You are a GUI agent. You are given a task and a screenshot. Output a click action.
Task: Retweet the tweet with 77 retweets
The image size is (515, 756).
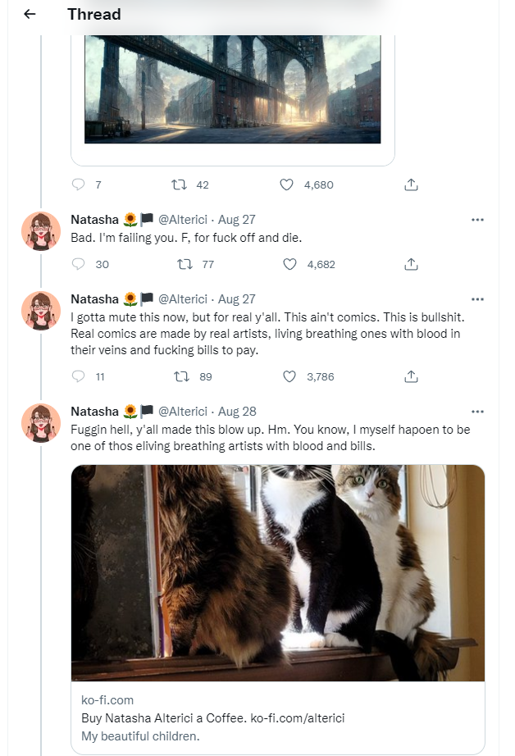(185, 264)
